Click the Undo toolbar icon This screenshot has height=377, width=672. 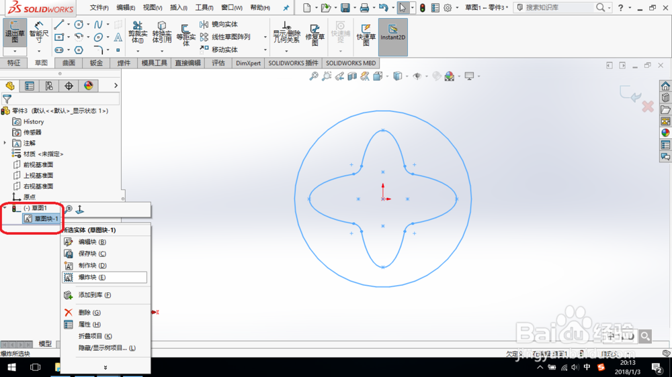point(383,7)
